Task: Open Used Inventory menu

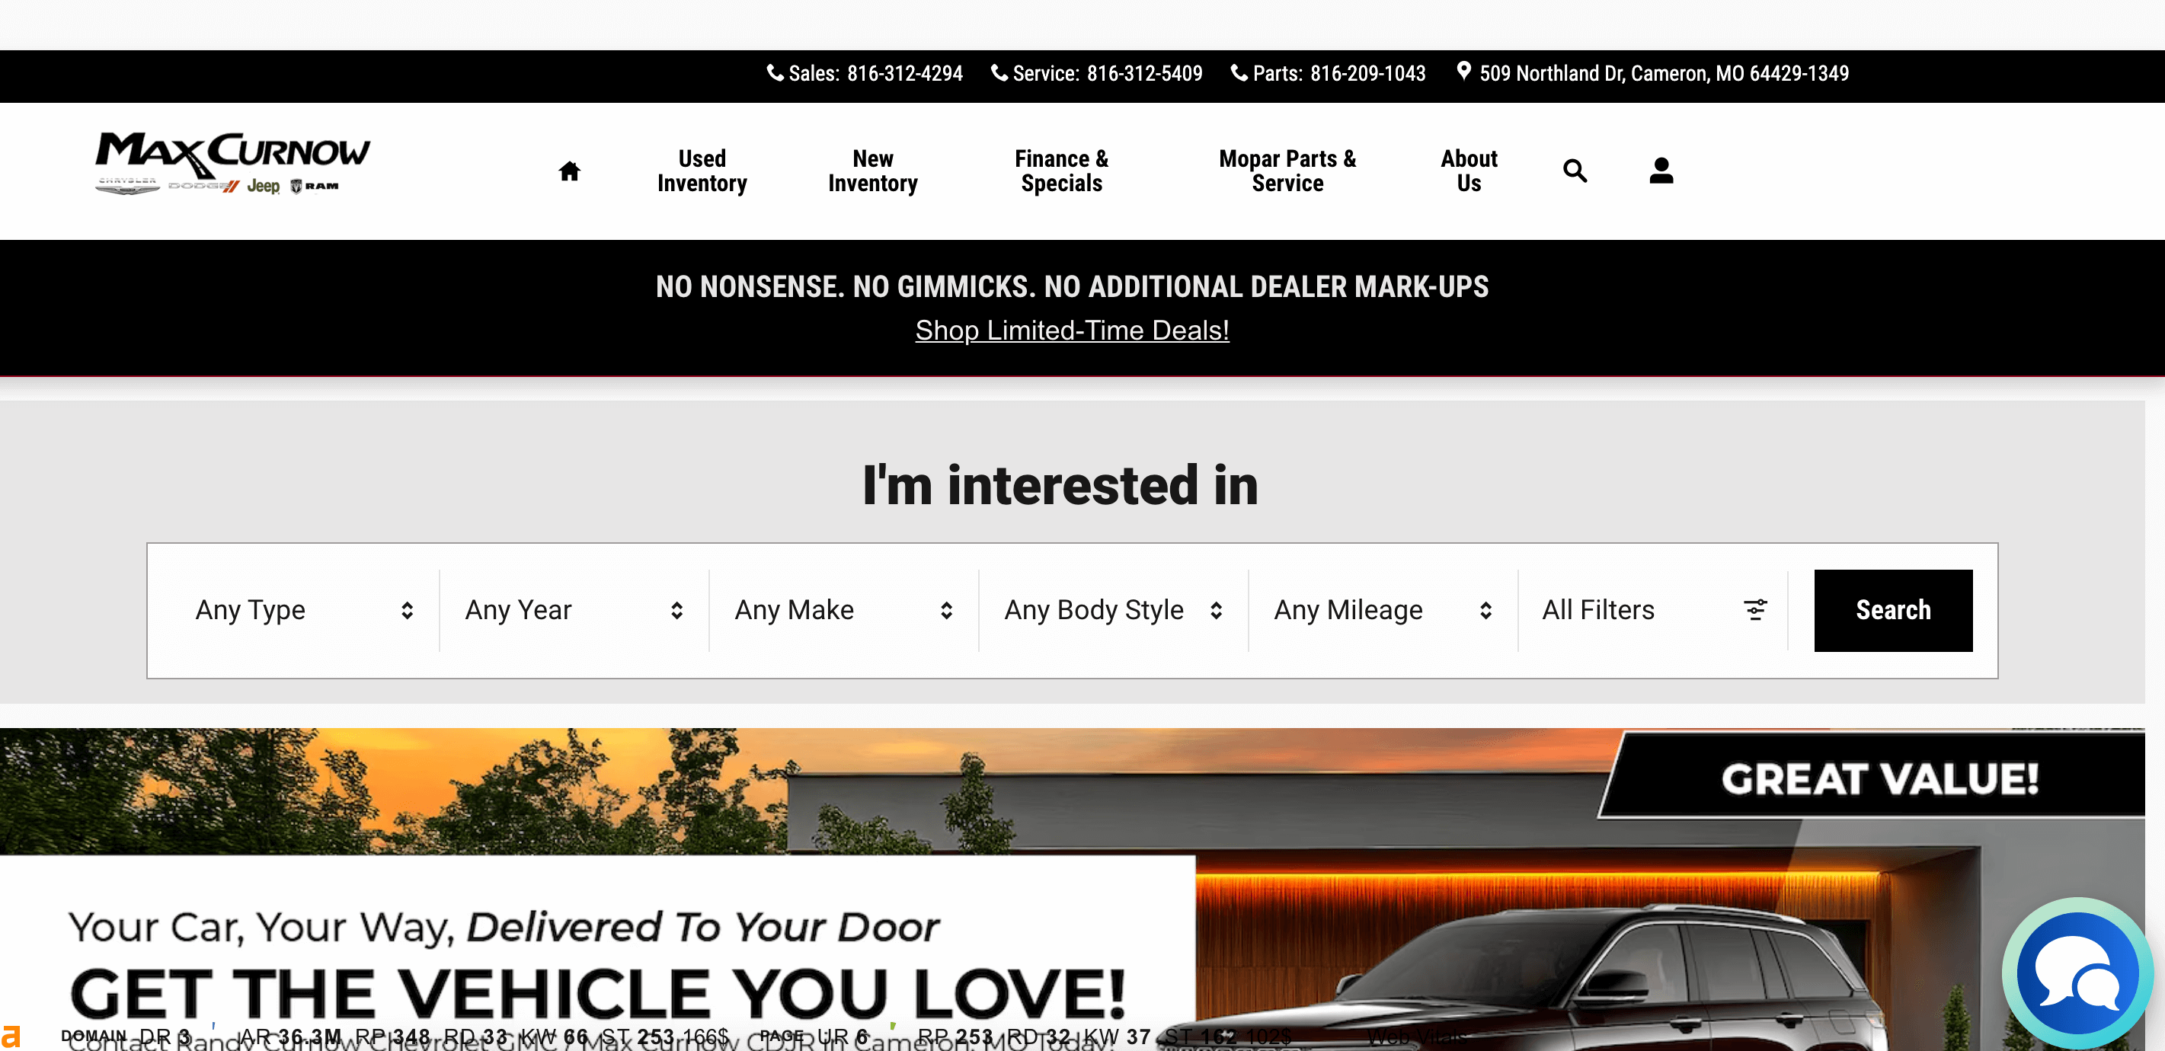Action: pos(702,171)
